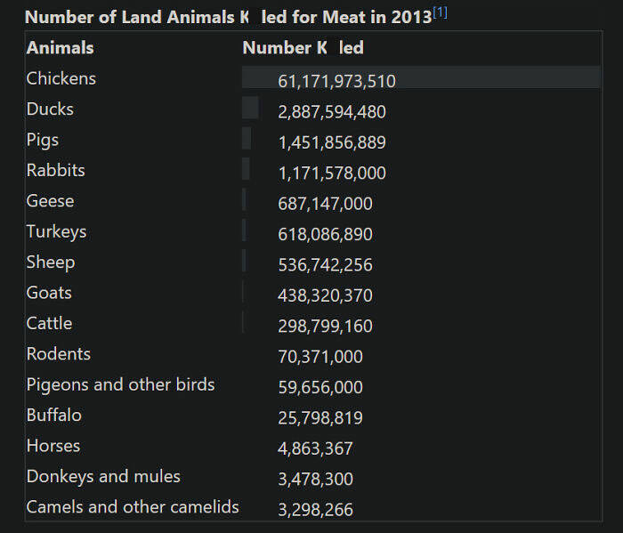Select the Ducks row label
The width and height of the screenshot is (623, 533).
pos(50,109)
